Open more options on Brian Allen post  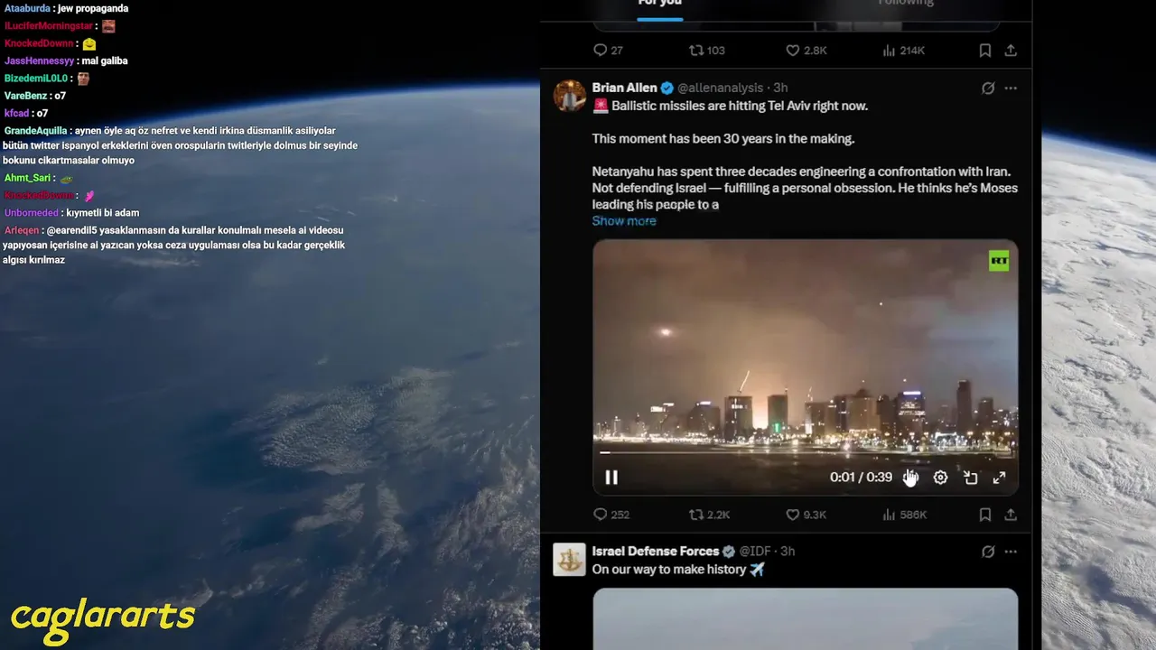[1011, 88]
